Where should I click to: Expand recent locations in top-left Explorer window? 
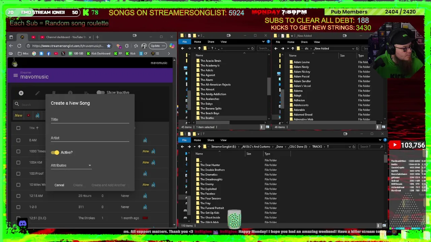coord(195,48)
